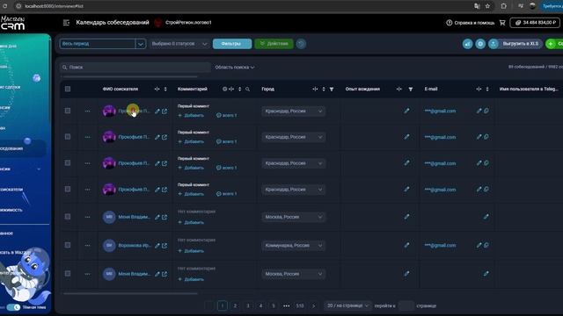Open the Действия actions dropdown button
Screen dimensions: 563x316
[274, 44]
